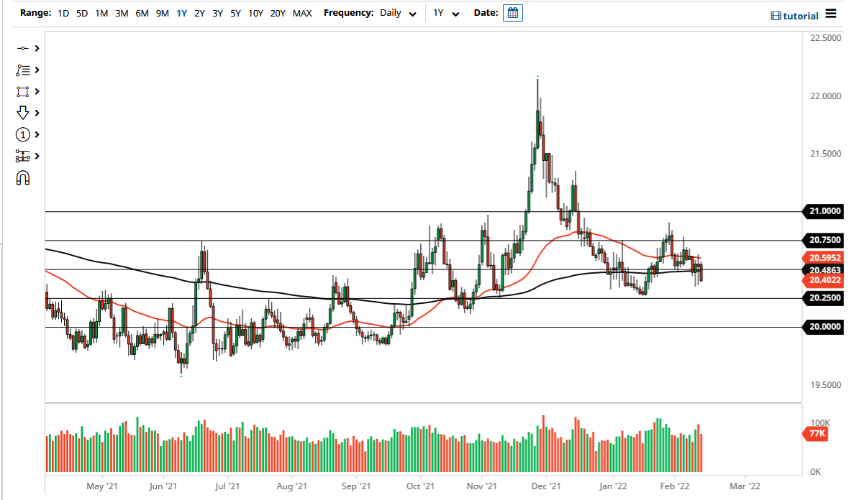
Task: Switch to the MAX range tab
Action: [x=302, y=13]
